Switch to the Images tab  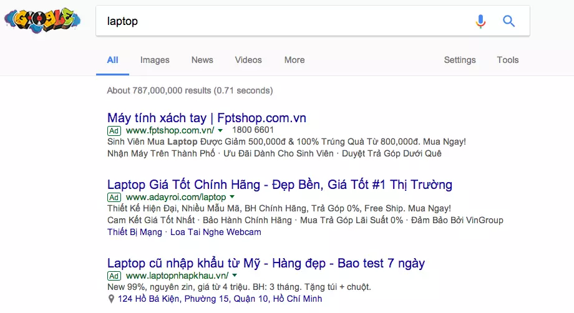[155, 60]
